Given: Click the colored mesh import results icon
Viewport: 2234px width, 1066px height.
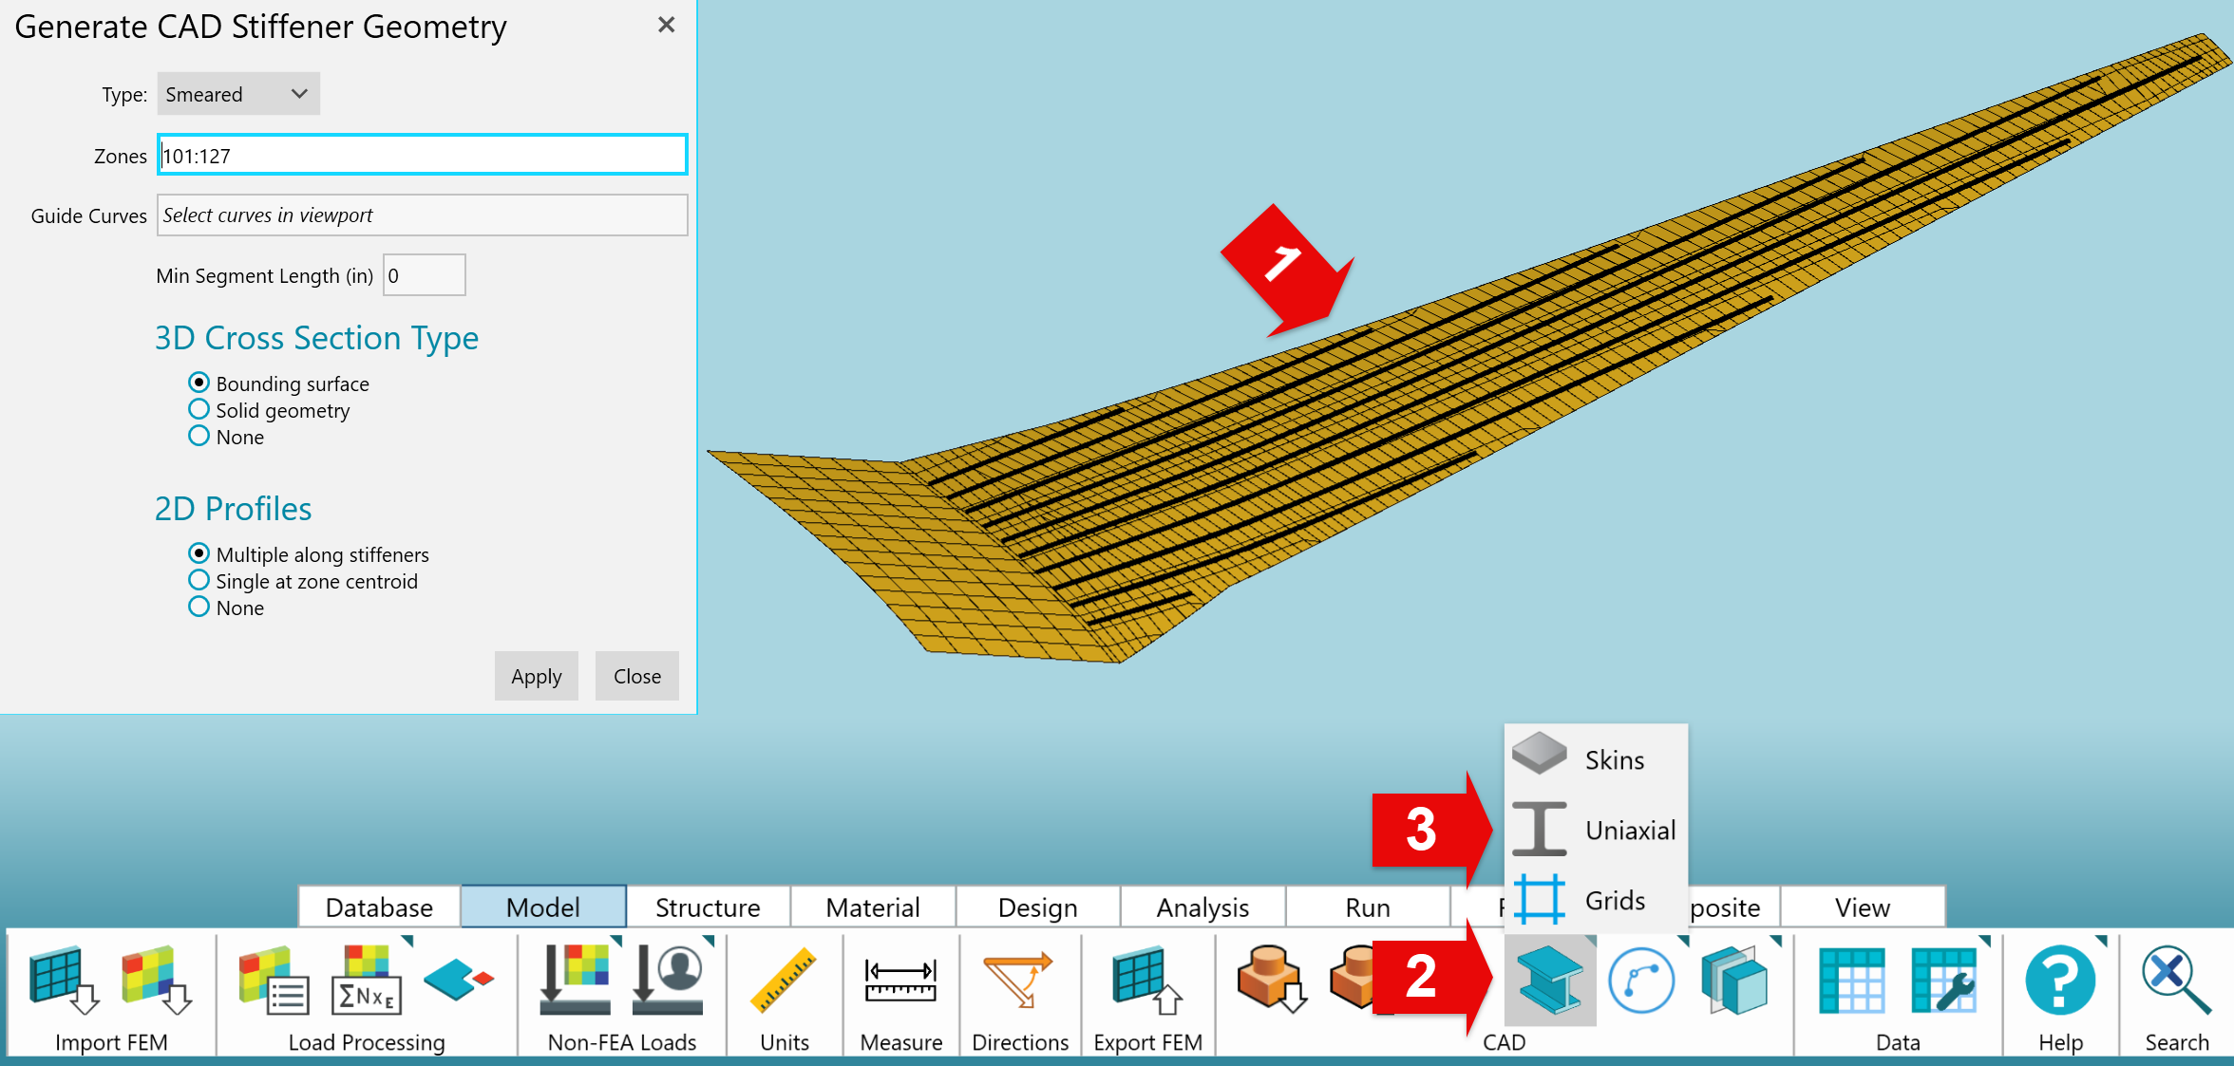Looking at the screenshot, I should click(x=157, y=981).
